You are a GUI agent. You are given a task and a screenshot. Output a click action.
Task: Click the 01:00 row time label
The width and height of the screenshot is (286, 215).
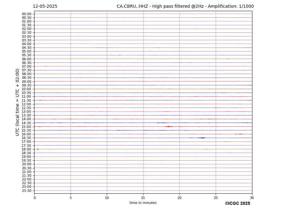tap(27, 22)
